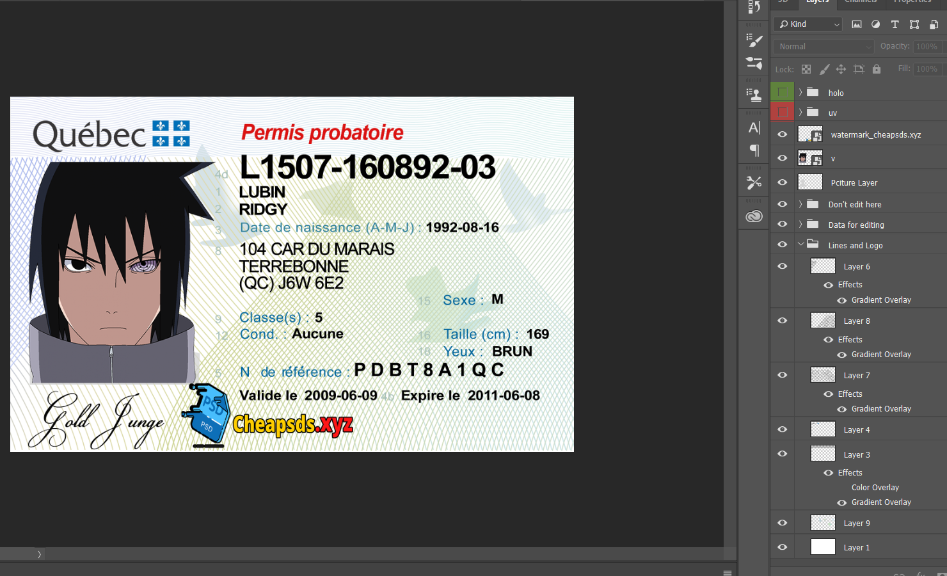Open the Brush Settings panel icon
This screenshot has height=576, width=947.
click(x=754, y=40)
